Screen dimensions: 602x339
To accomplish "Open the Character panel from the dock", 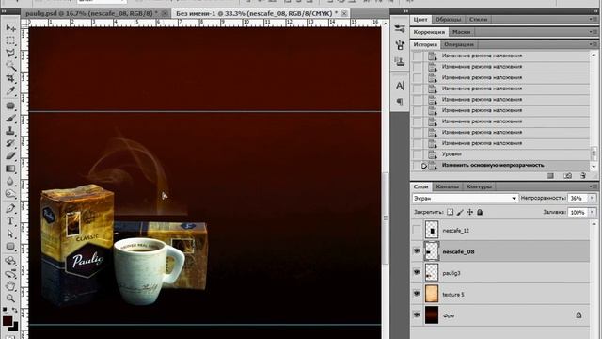I will 400,86.
